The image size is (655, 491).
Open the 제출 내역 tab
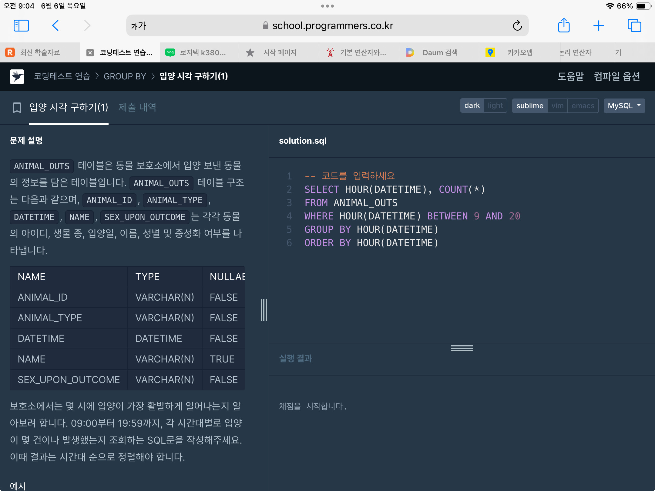137,107
